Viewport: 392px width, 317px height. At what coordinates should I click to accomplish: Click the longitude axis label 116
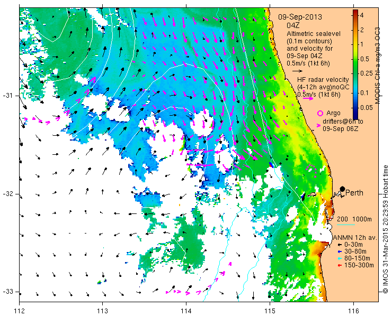click(353, 311)
